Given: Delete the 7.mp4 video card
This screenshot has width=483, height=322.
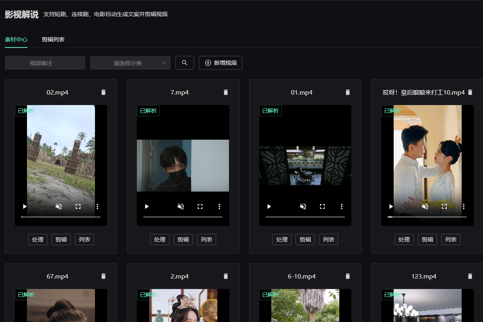Looking at the screenshot, I should (226, 93).
